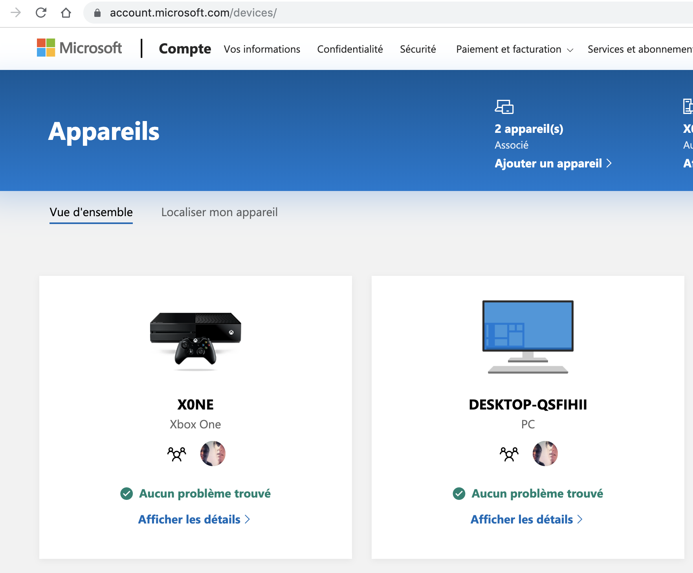Image resolution: width=693 pixels, height=573 pixels.
Task: Reload the page with refresh icon
Action: click(x=41, y=13)
